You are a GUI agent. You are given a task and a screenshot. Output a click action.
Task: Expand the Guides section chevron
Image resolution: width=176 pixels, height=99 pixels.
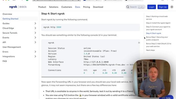(x=35, y=23)
